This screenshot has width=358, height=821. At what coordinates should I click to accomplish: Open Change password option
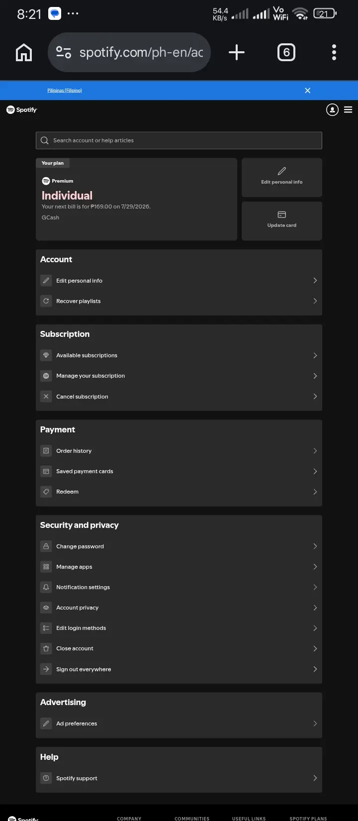[179, 546]
